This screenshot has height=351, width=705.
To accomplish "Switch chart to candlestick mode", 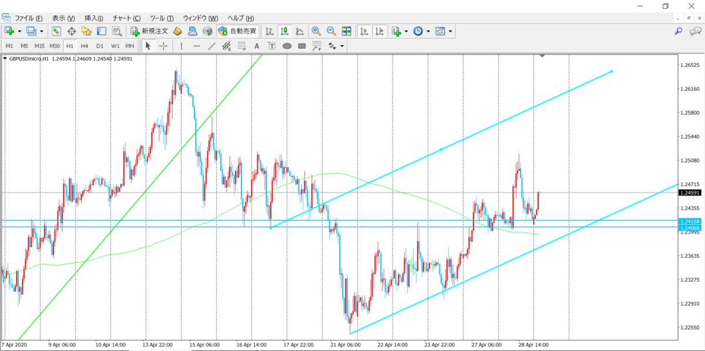I will click(285, 31).
